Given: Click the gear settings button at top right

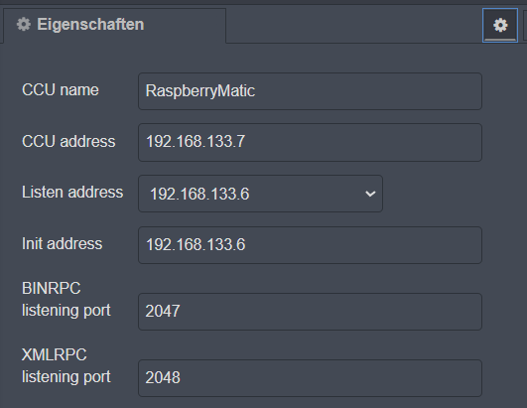Looking at the screenshot, I should pos(500,26).
